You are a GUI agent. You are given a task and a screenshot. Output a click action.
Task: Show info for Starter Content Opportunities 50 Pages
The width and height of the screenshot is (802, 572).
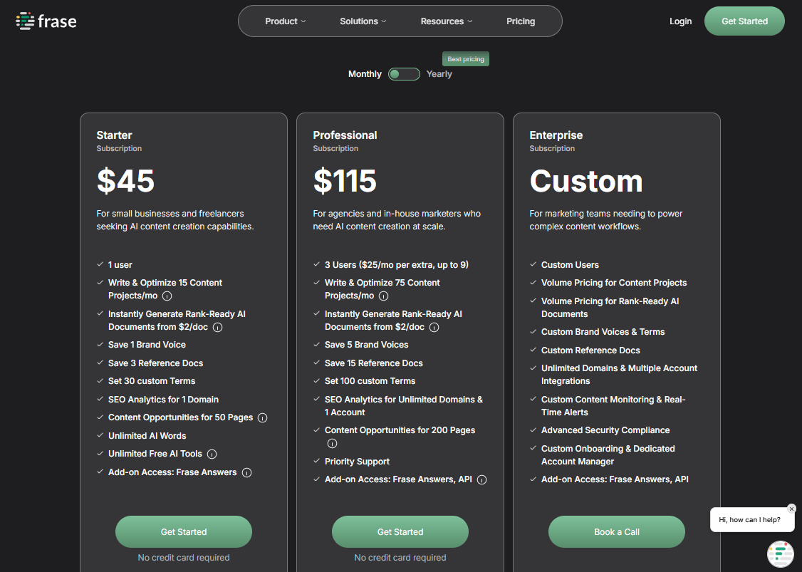point(262,418)
